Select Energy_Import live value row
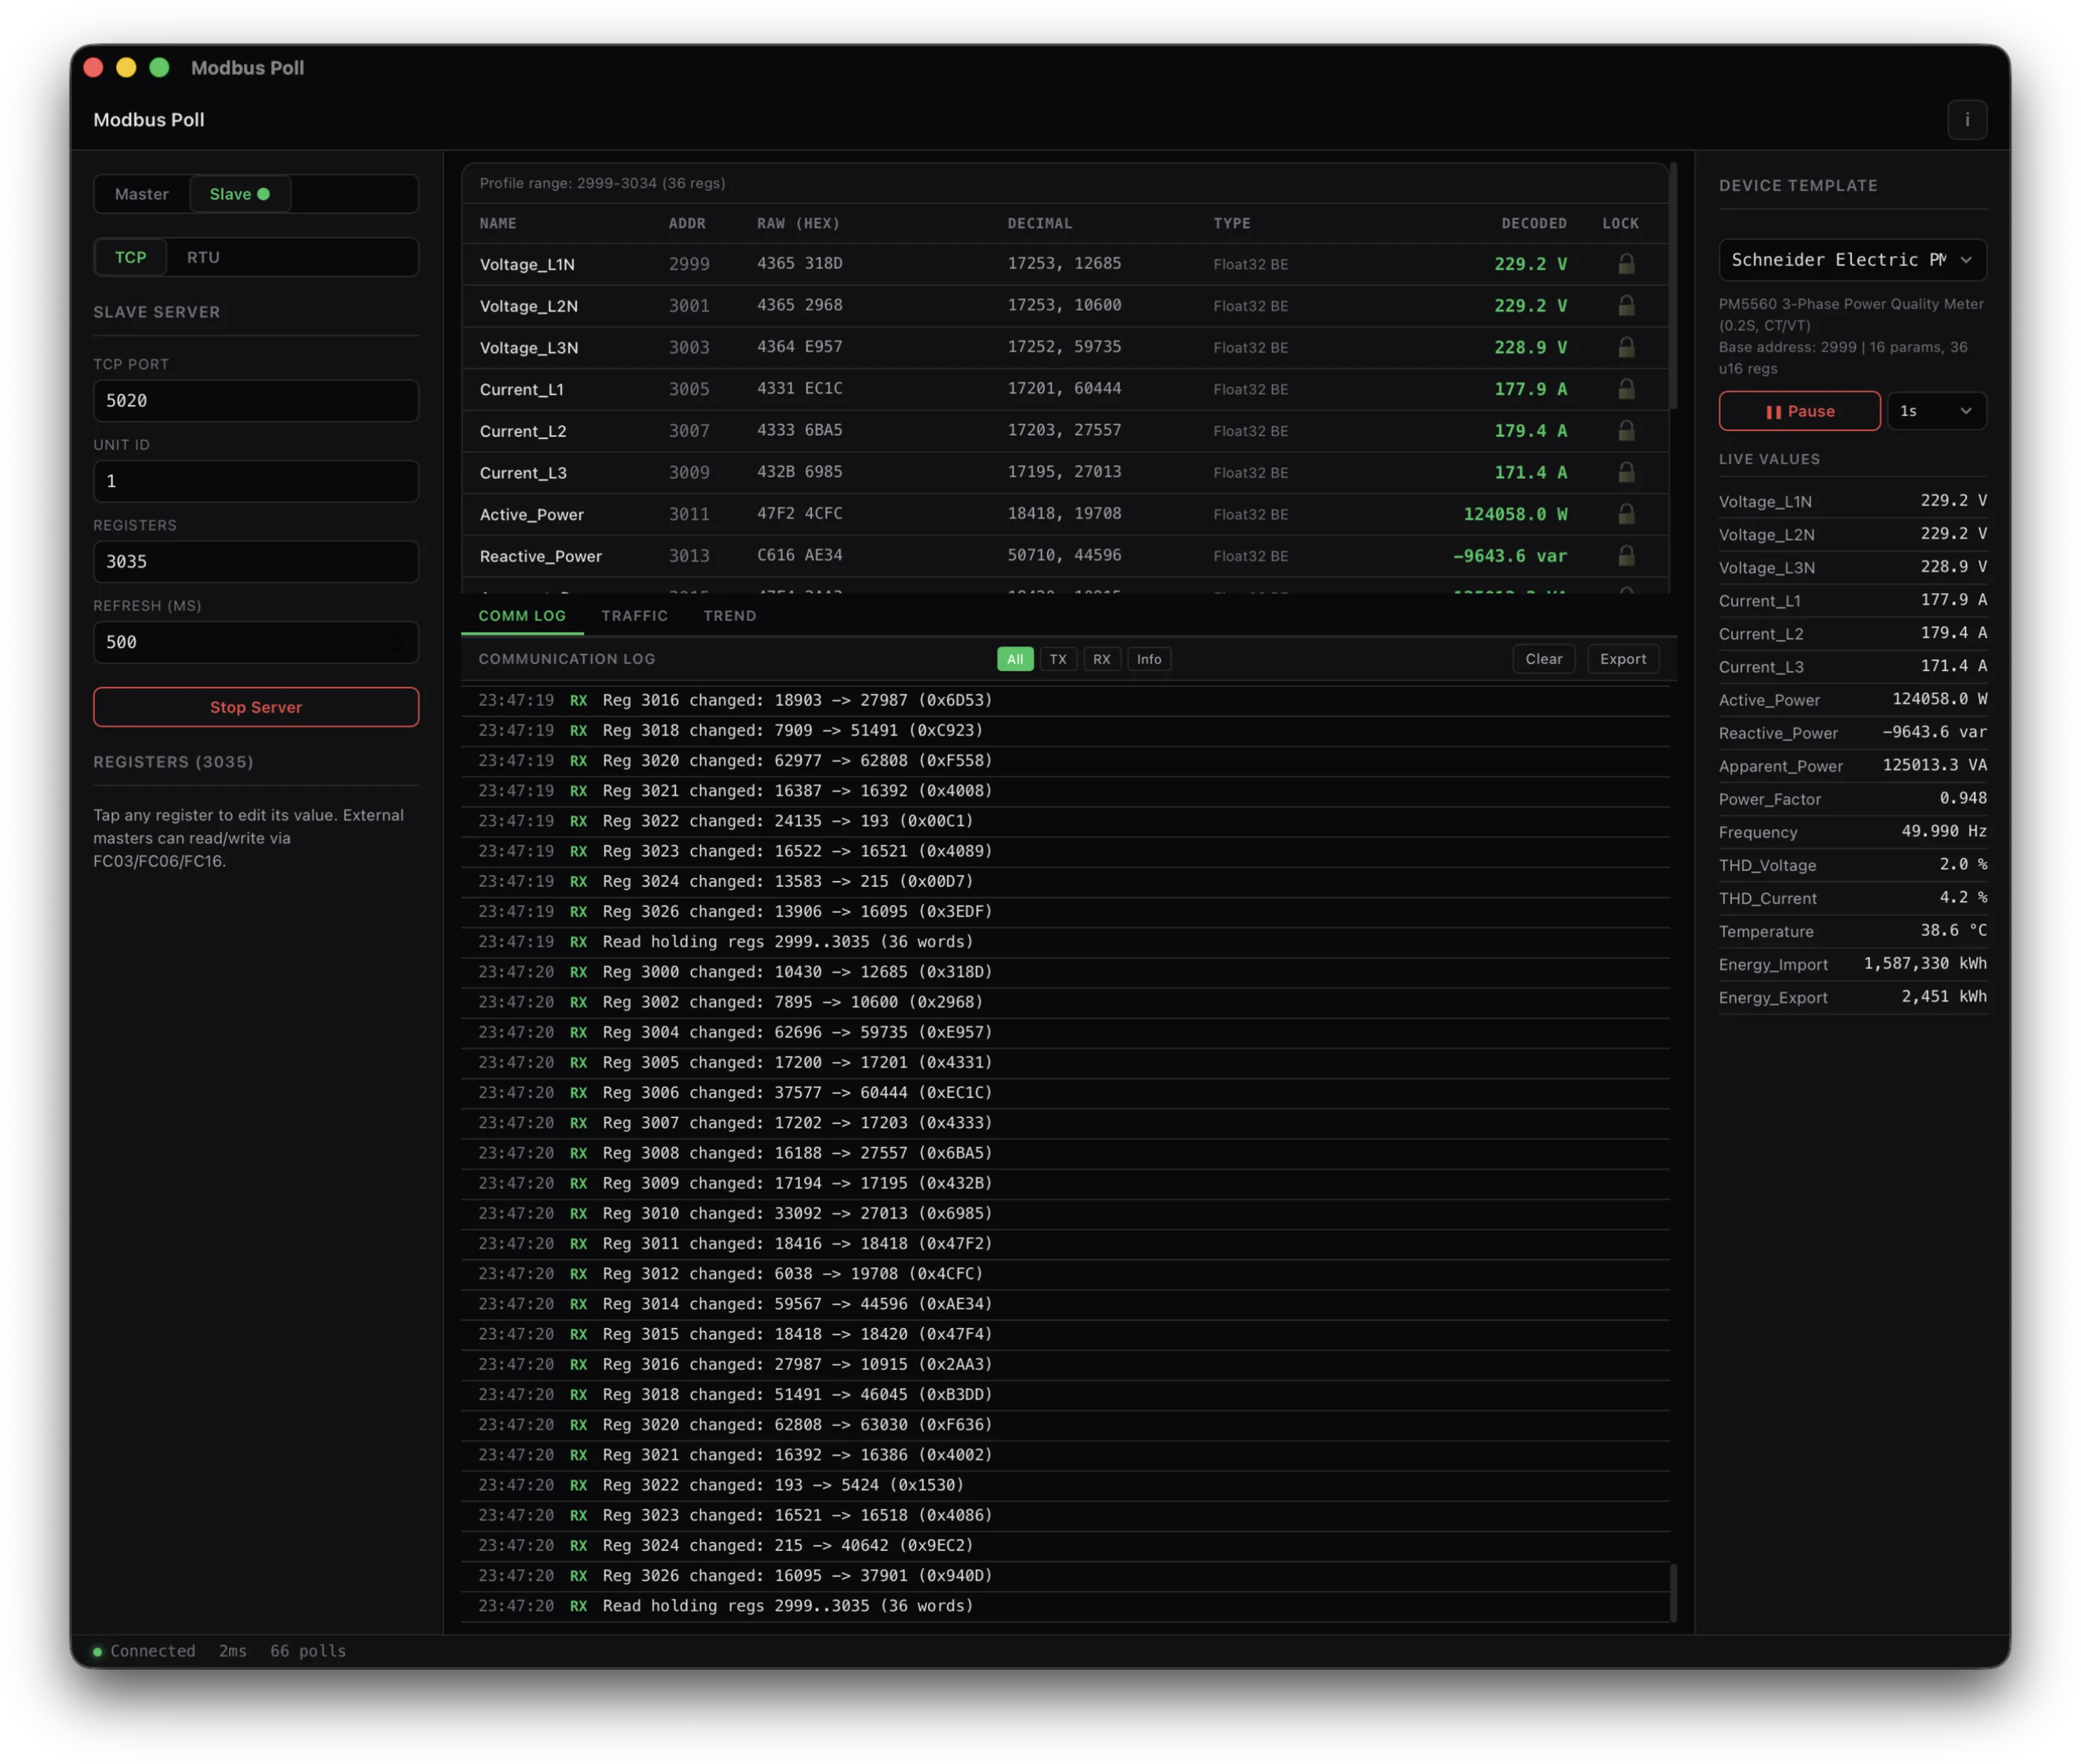2081x1764 pixels. [1851, 964]
